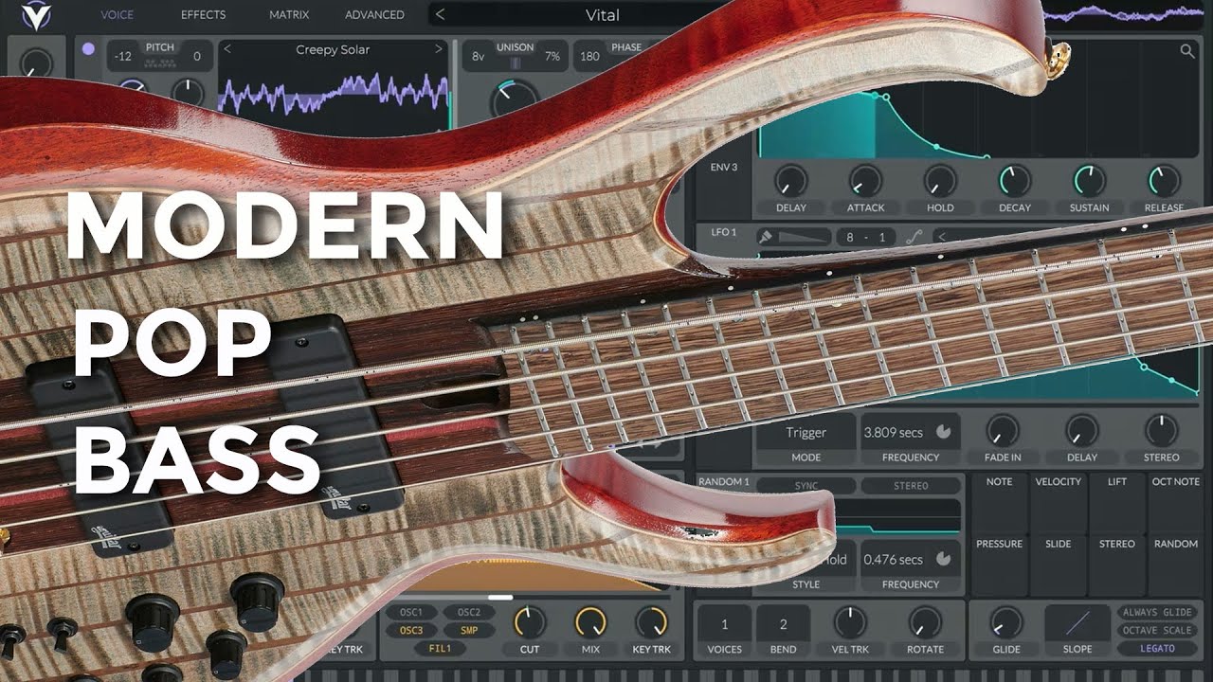Adjust the Glide knob
The height and width of the screenshot is (682, 1213).
pyautogui.click(x=1005, y=622)
